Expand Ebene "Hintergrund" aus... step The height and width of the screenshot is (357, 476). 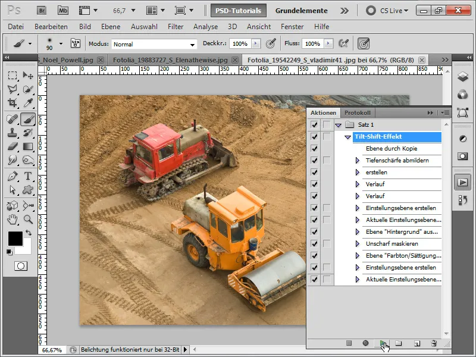pos(358,231)
